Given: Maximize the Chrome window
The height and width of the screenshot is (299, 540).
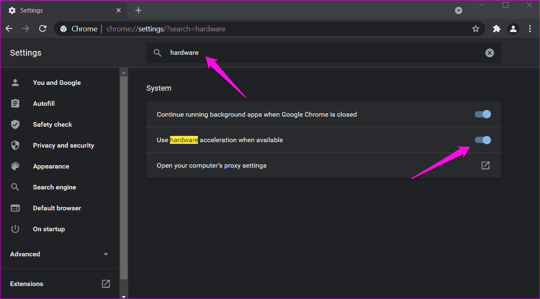Looking at the screenshot, I should (x=505, y=5).
